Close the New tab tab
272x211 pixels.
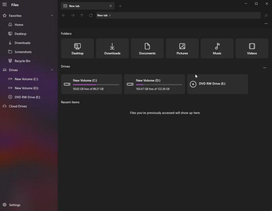pyautogui.click(x=110, y=6)
